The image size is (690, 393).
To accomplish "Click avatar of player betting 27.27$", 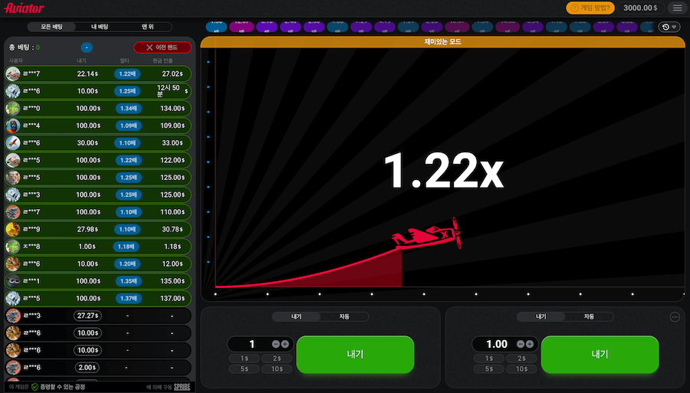I will (13, 316).
